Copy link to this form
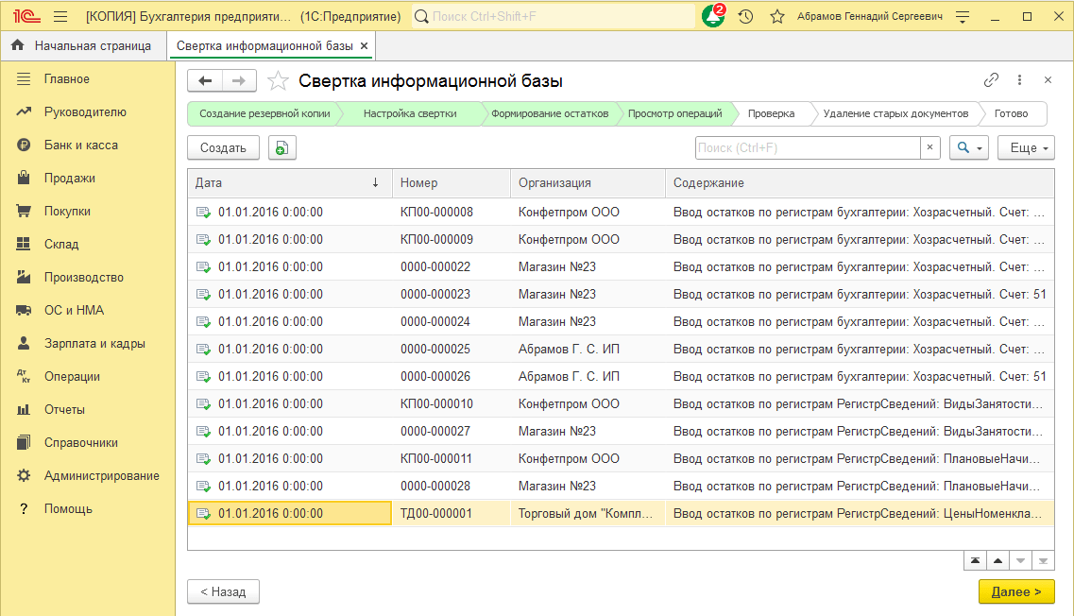Image resolution: width=1074 pixels, height=616 pixels. click(x=991, y=80)
